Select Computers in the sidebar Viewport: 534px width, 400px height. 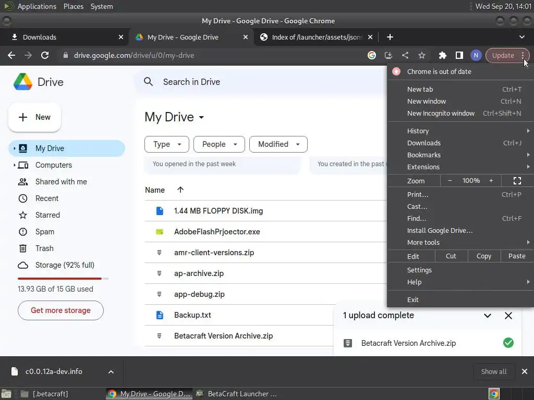pyautogui.click(x=54, y=165)
